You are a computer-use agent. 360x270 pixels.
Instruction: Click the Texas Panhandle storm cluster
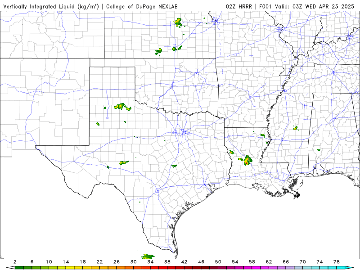pyautogui.click(x=122, y=107)
